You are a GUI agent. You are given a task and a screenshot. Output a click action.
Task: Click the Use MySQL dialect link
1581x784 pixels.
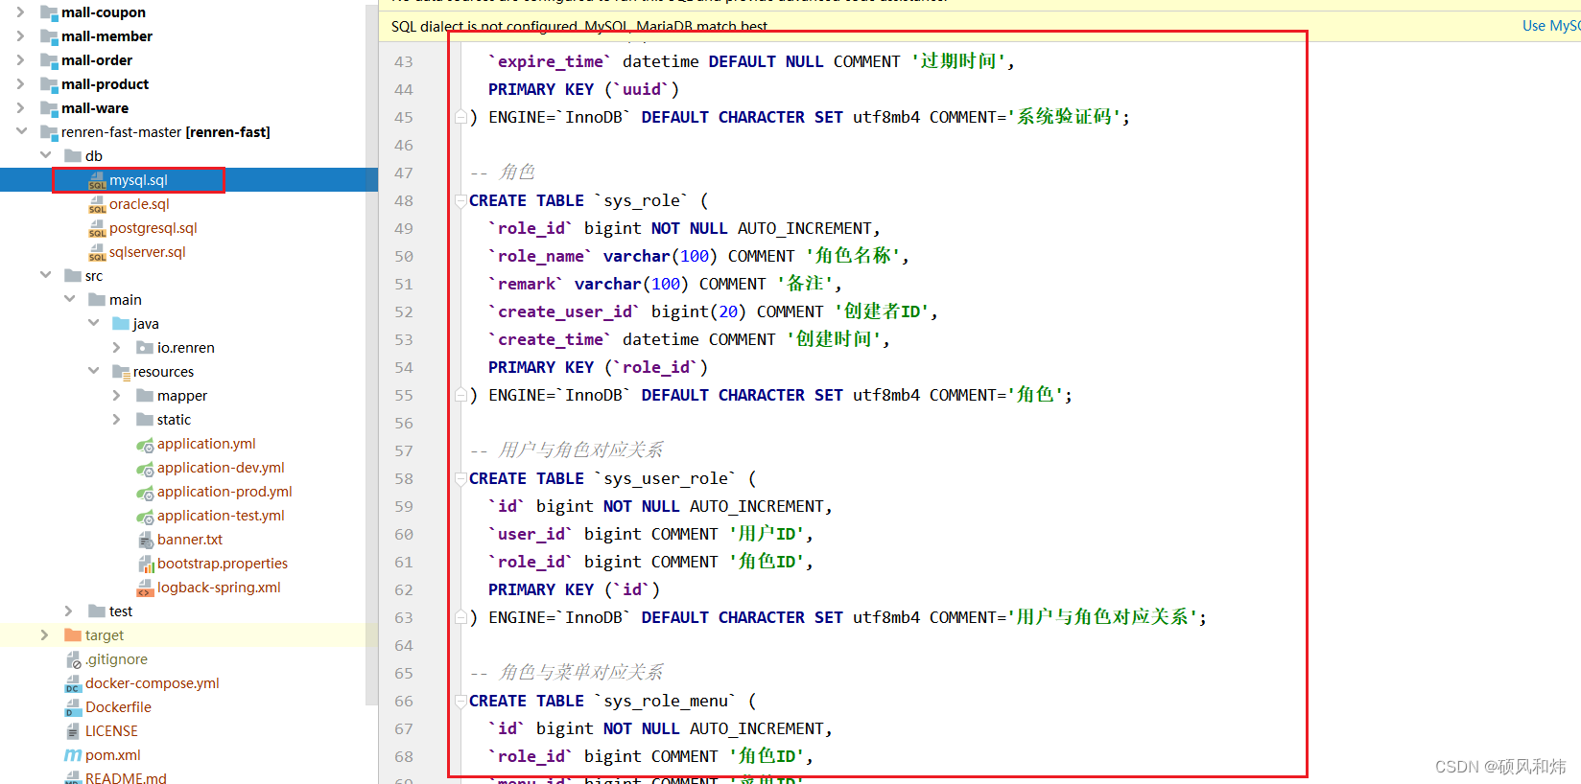[1551, 26]
